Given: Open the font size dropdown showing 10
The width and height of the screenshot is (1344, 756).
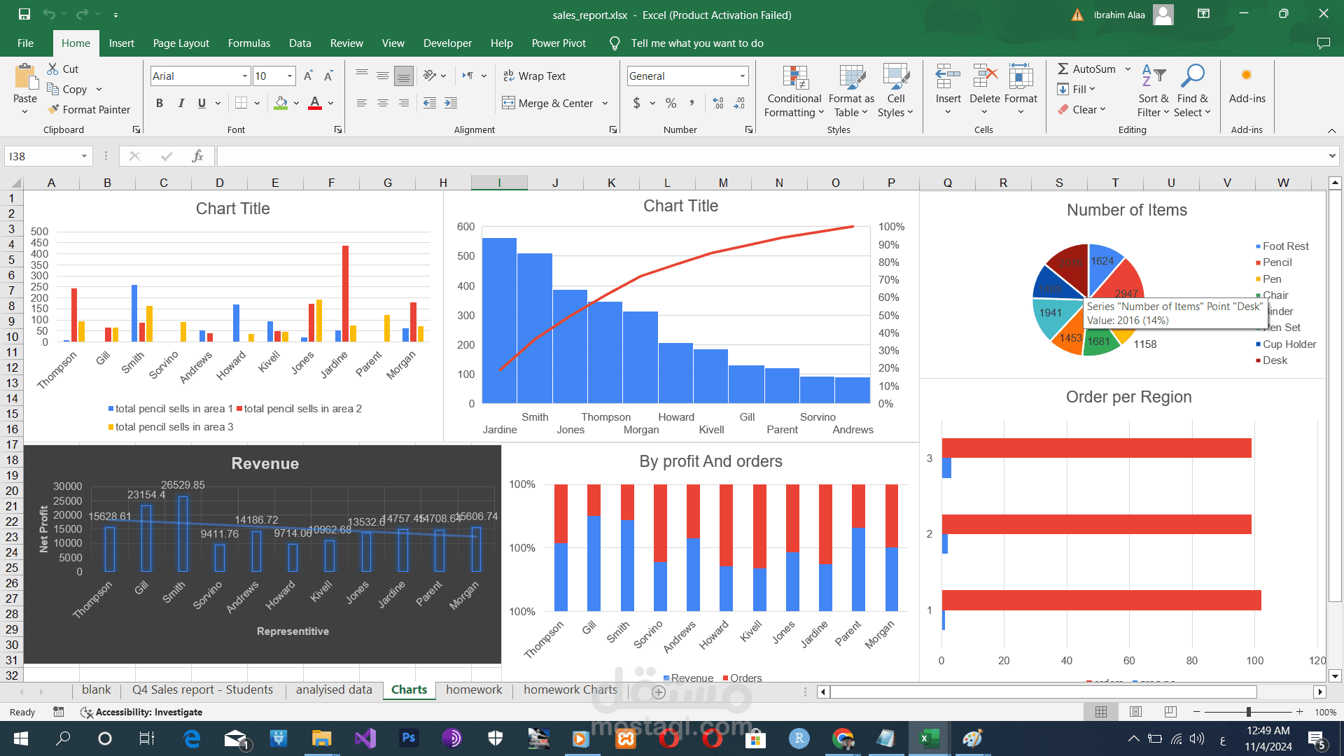Looking at the screenshot, I should tap(290, 76).
